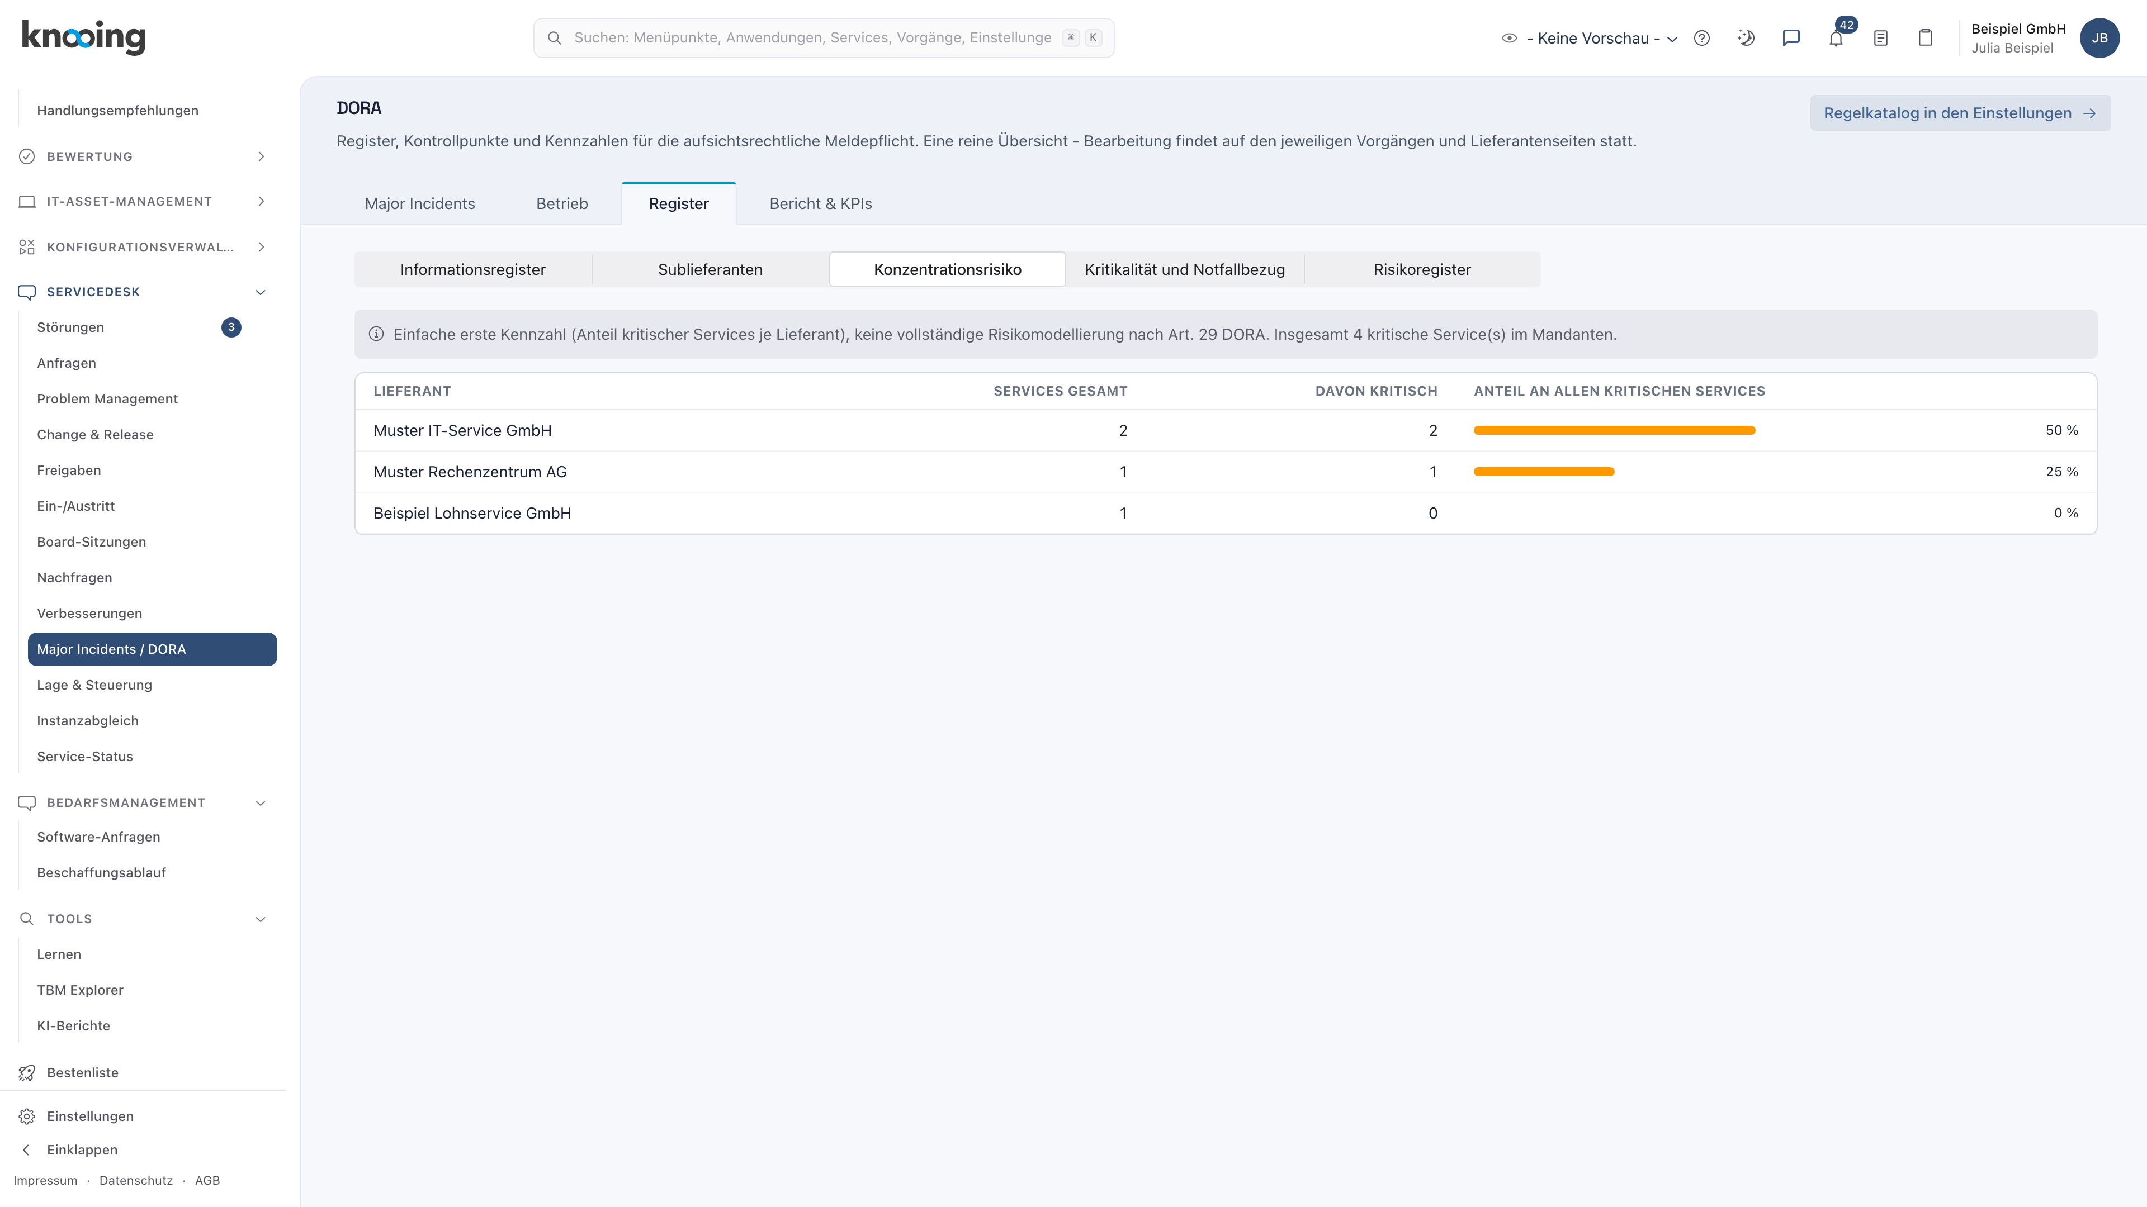
Task: Click the Bestenliste rocket icon
Action: [27, 1073]
